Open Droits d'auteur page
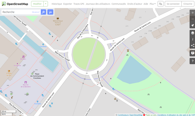 pos(135,4)
